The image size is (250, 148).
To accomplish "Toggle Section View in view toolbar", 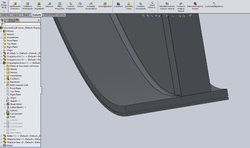I will pyautogui.click(x=156, y=16).
